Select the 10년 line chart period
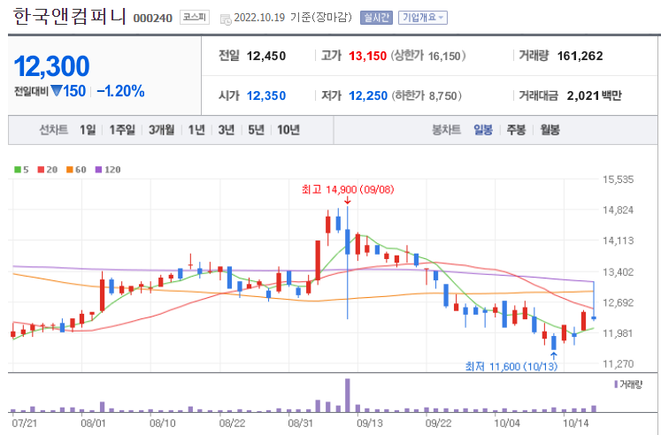 pos(288,130)
